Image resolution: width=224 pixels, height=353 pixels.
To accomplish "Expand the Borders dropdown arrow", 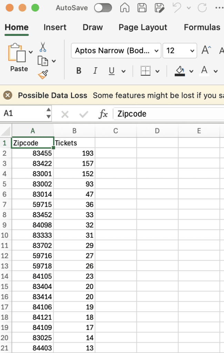I will (x=157, y=71).
